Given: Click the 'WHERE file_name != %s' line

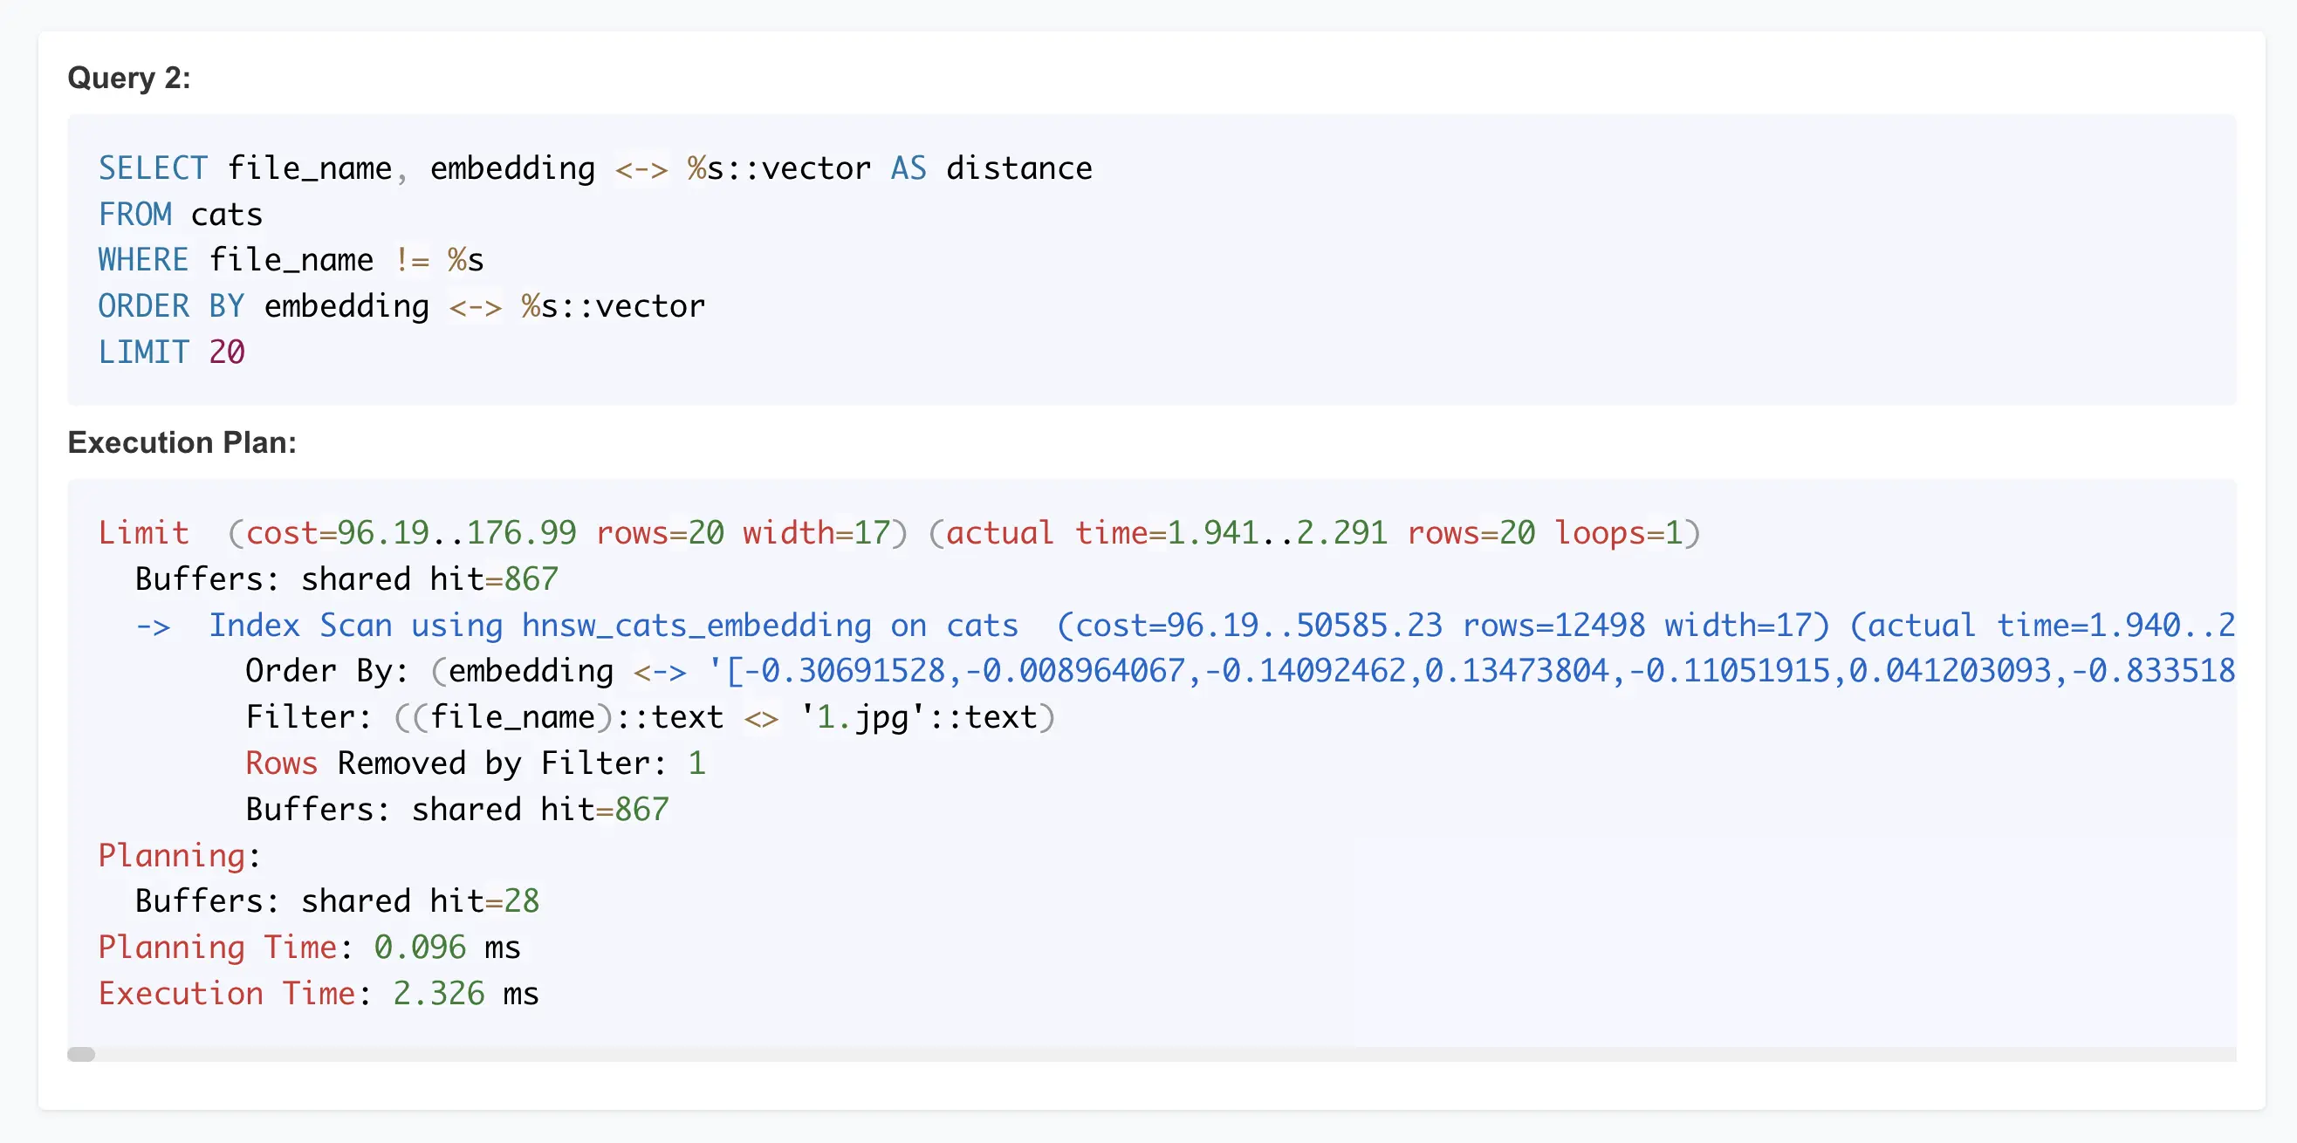Looking at the screenshot, I should coord(291,259).
